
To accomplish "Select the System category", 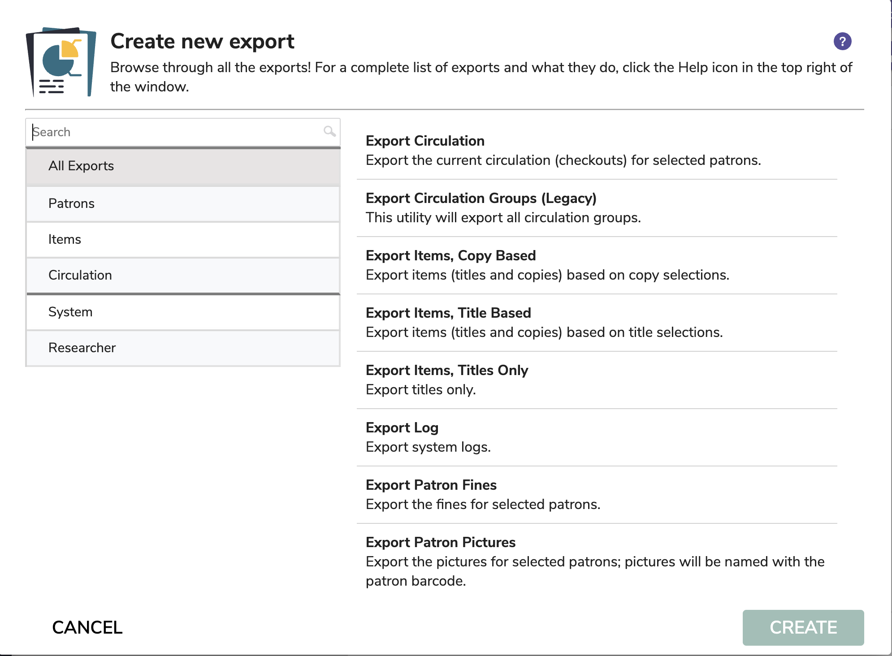I will 183,312.
